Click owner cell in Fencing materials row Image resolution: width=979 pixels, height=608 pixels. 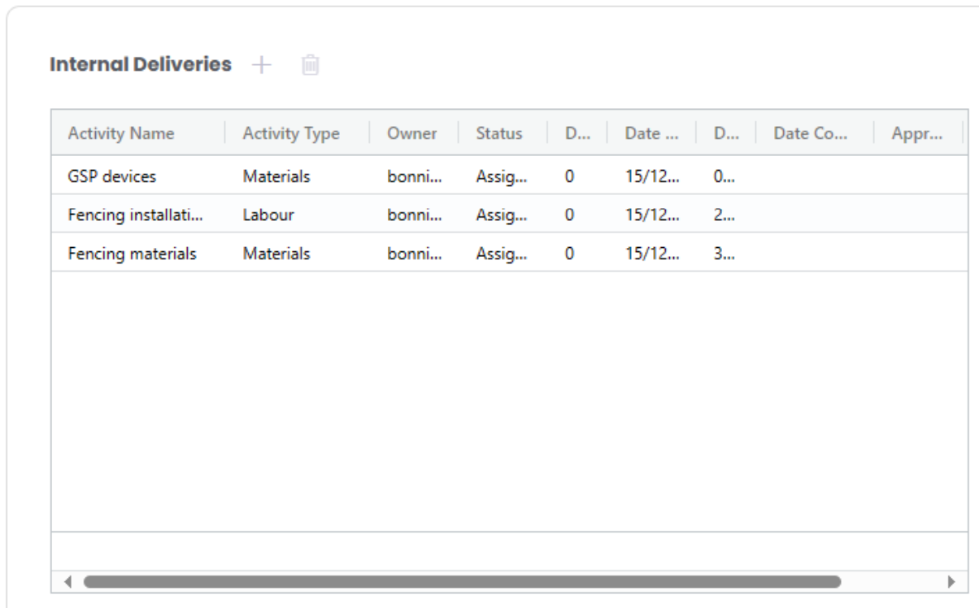414,252
